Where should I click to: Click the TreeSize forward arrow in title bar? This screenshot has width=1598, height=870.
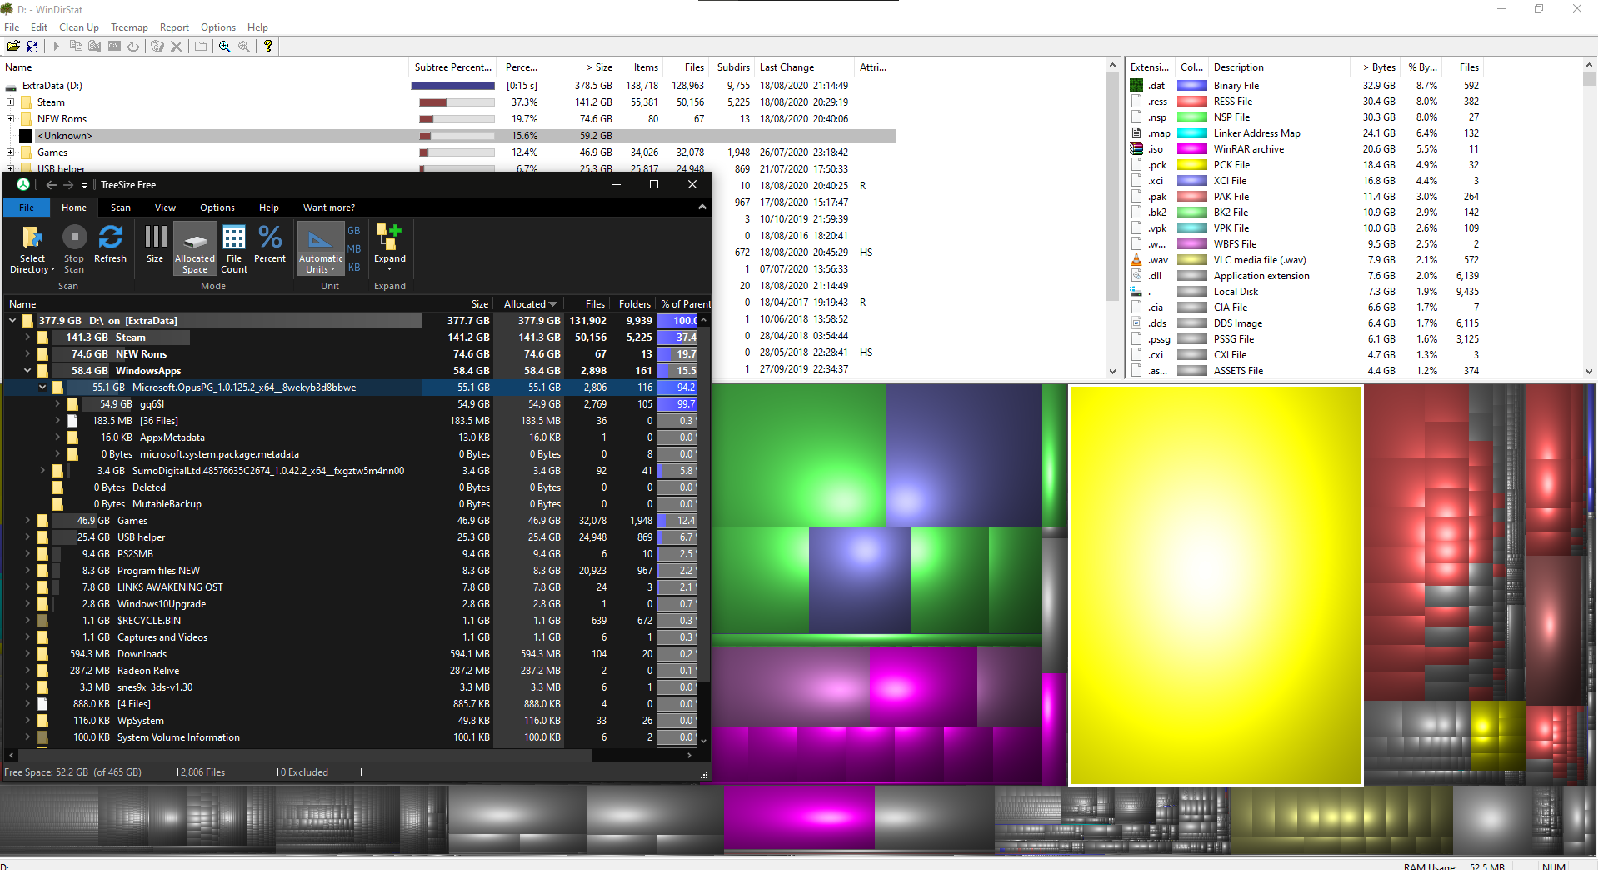pos(68,185)
